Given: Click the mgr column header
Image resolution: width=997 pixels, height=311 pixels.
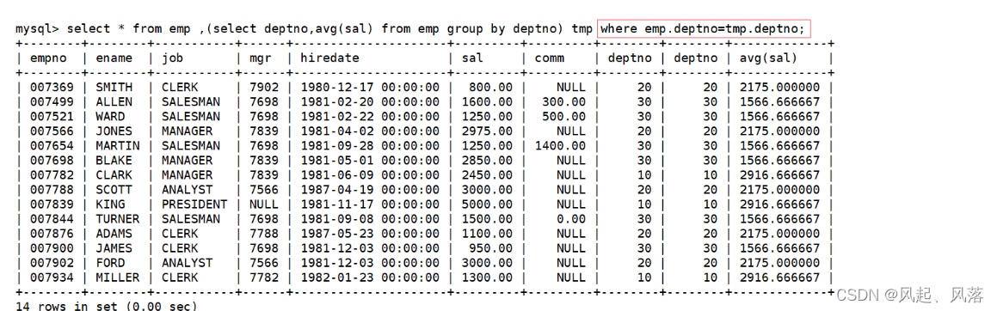Looking at the screenshot, I should tap(261, 58).
